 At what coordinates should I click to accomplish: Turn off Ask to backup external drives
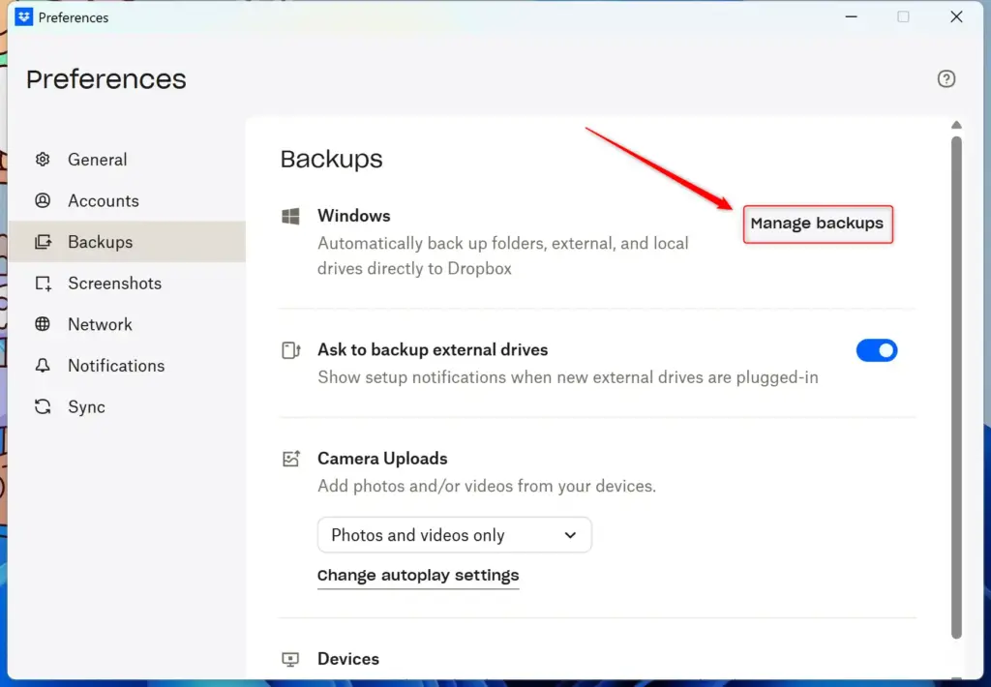coord(876,350)
